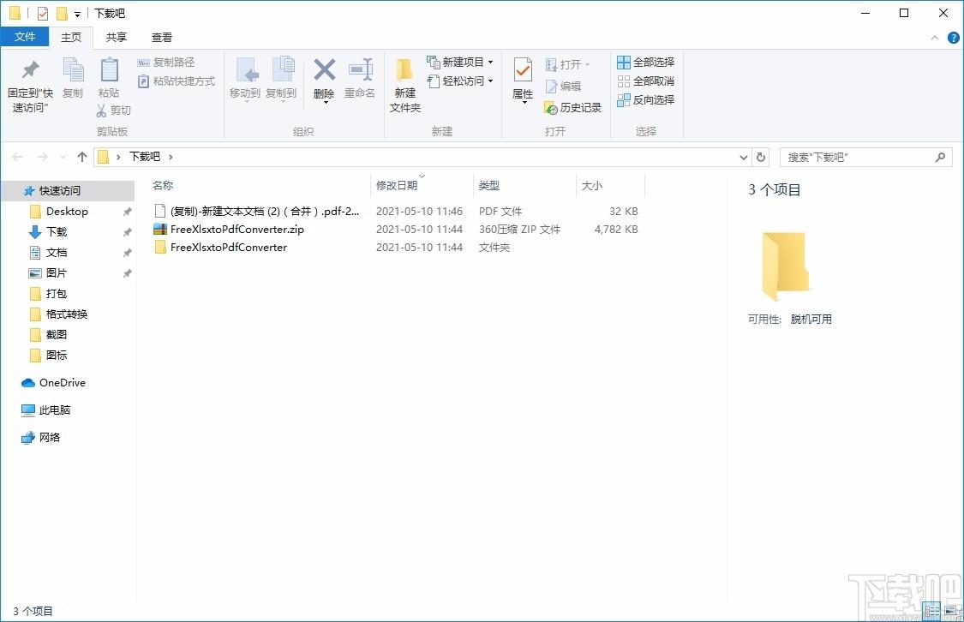Click Invert selection (反向选择)
Screen dimensions: 964x622
pyautogui.click(x=645, y=99)
